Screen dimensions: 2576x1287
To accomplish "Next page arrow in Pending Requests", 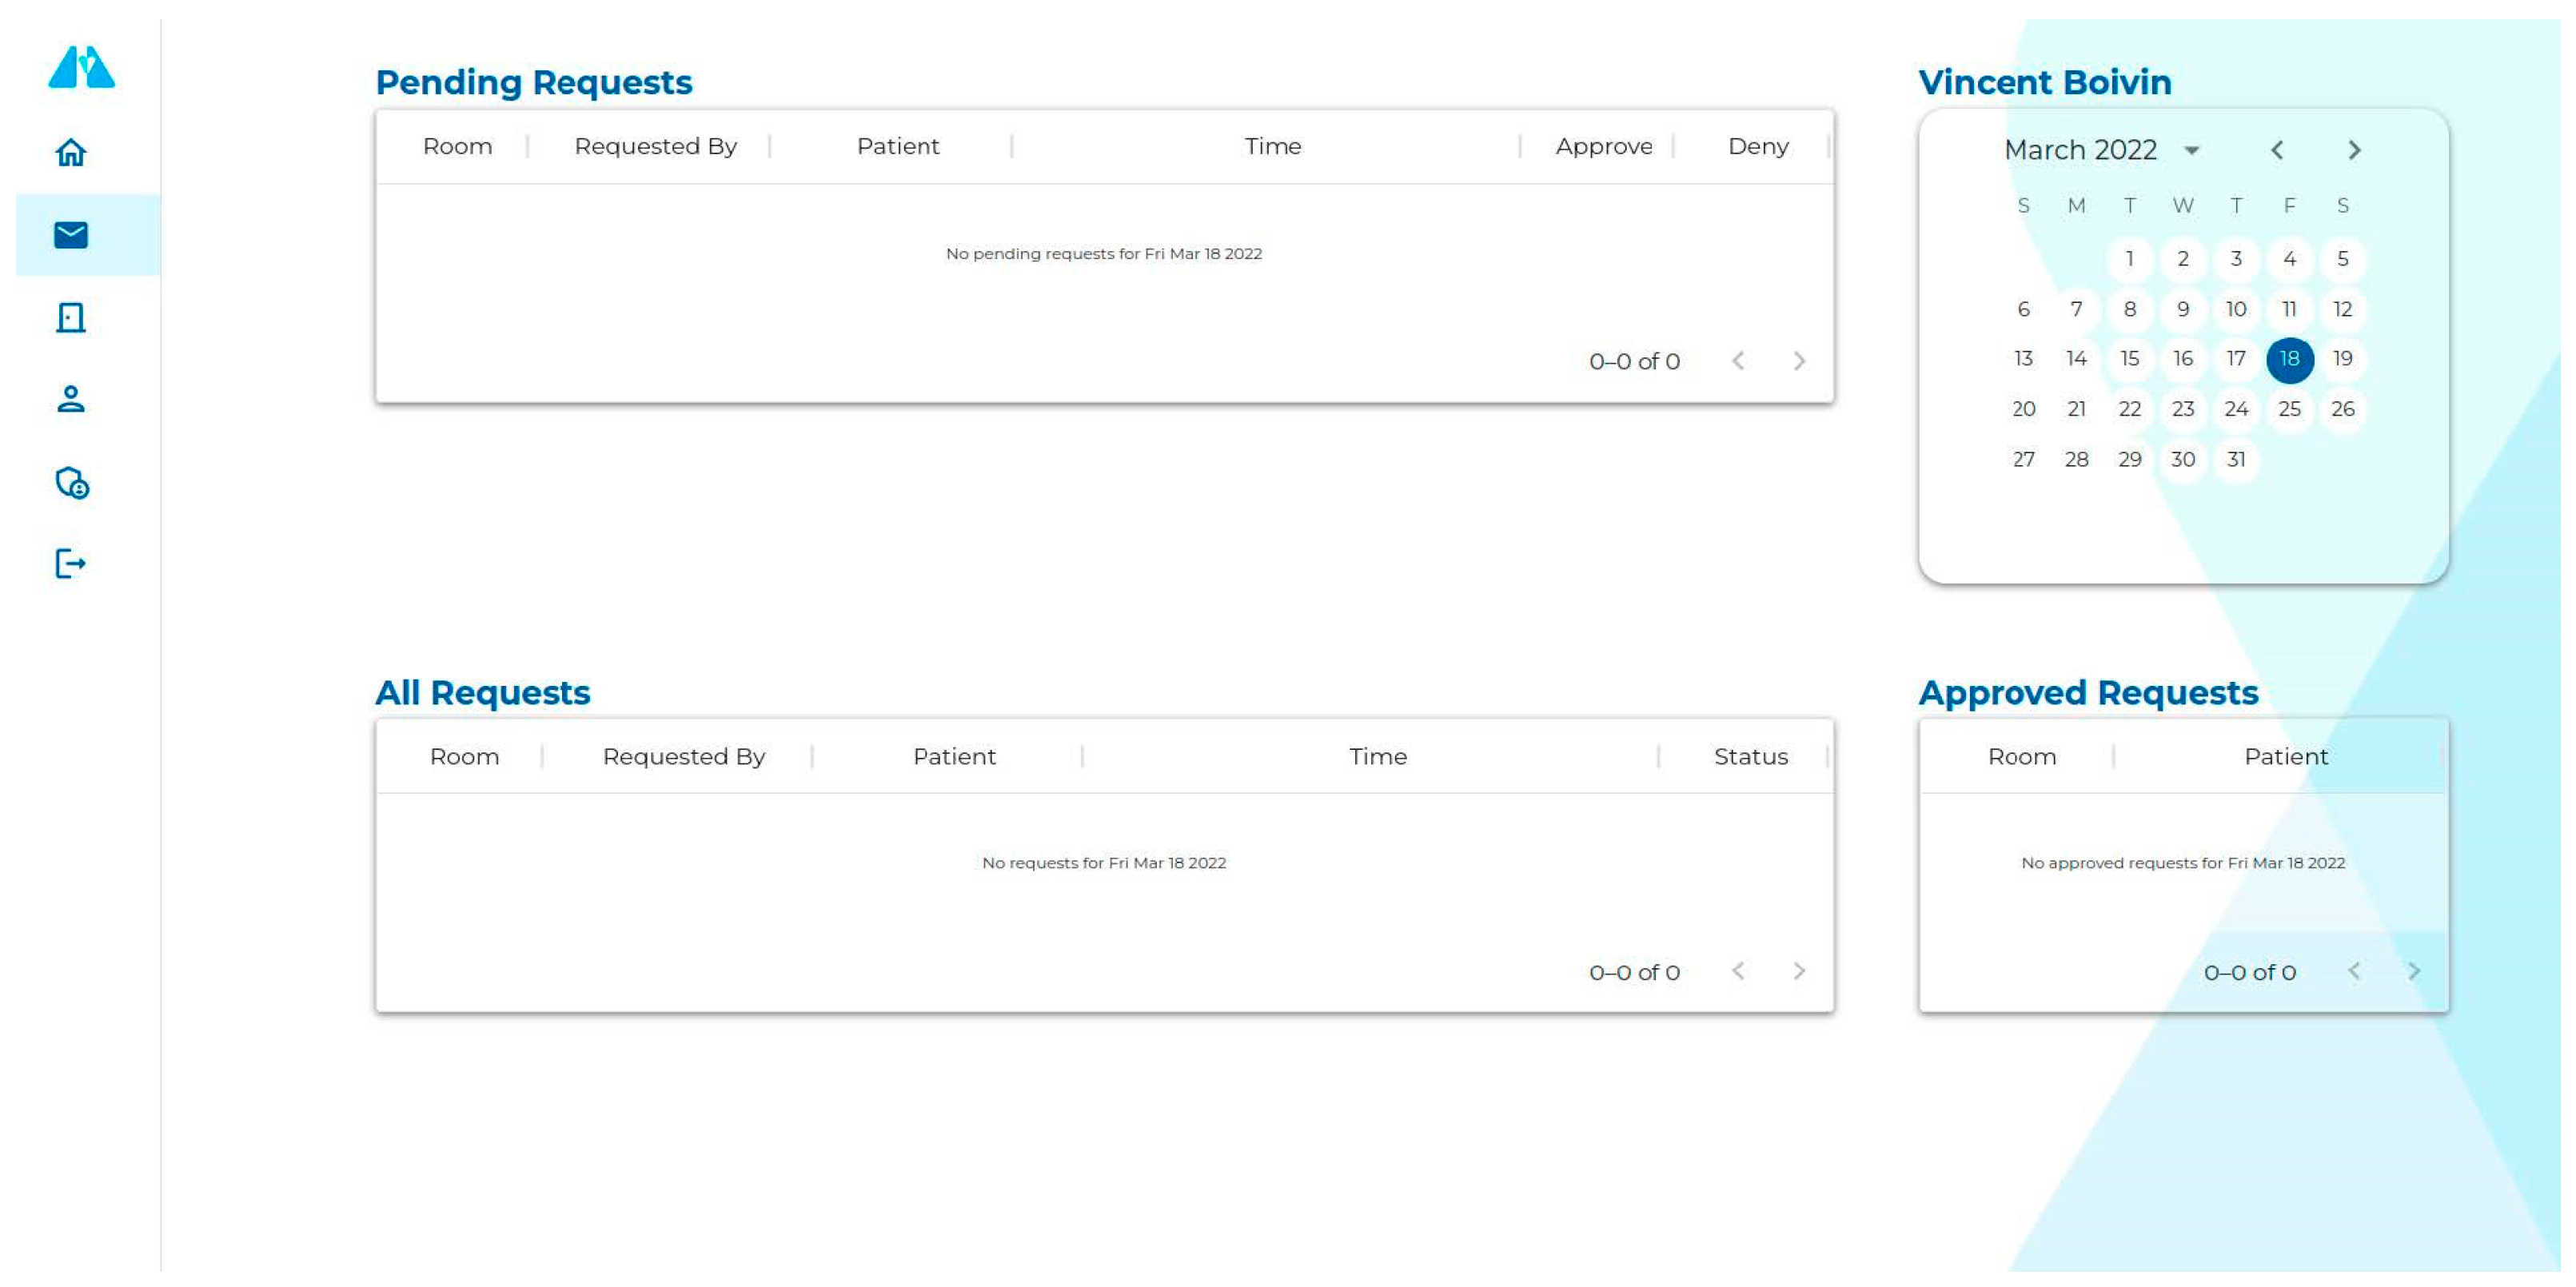I will click(1799, 361).
